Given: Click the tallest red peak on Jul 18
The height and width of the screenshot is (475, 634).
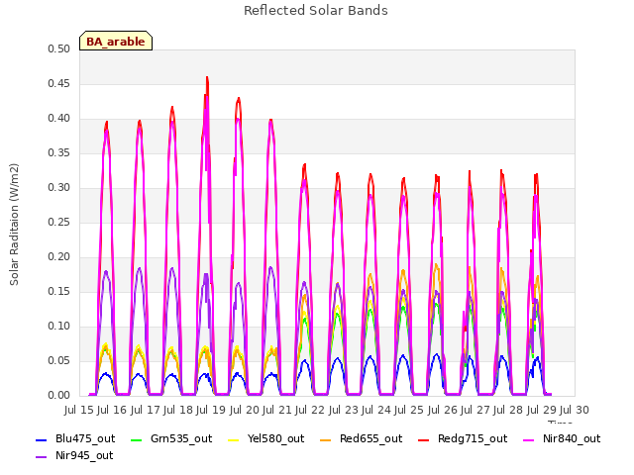Looking at the screenshot, I should click(x=207, y=77).
